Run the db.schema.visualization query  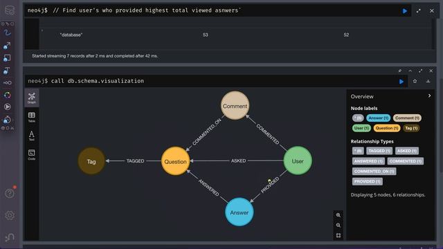[x=401, y=82]
